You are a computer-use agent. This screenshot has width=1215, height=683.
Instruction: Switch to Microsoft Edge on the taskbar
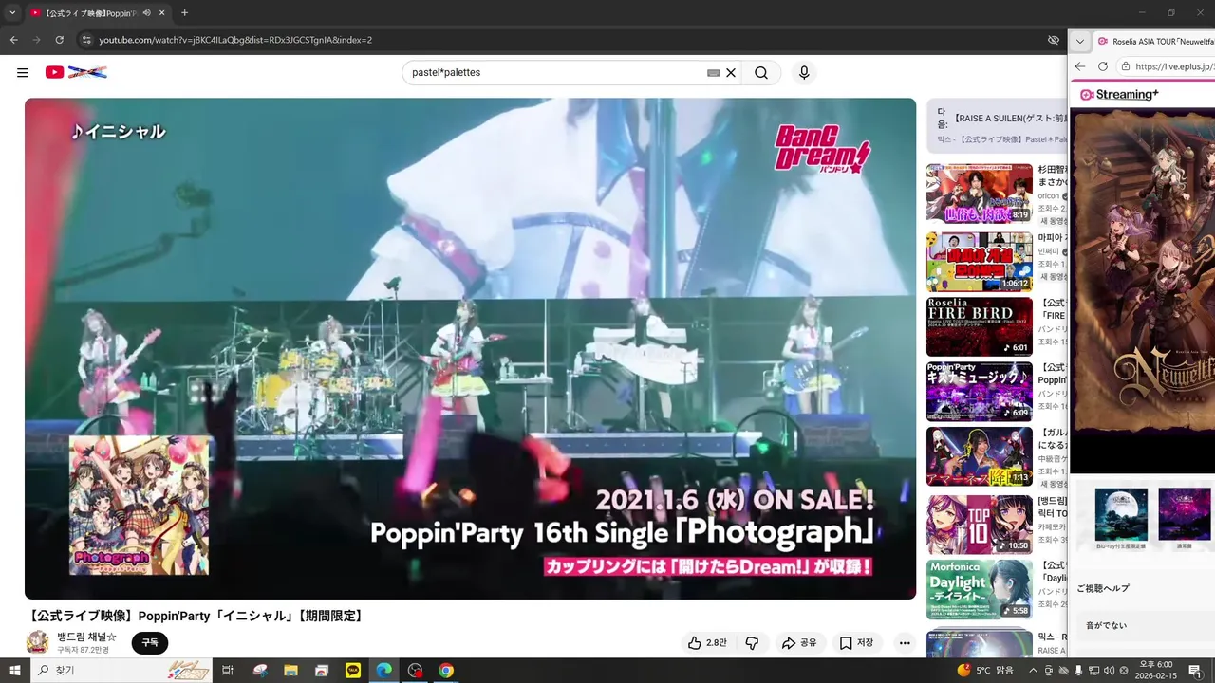coord(383,670)
